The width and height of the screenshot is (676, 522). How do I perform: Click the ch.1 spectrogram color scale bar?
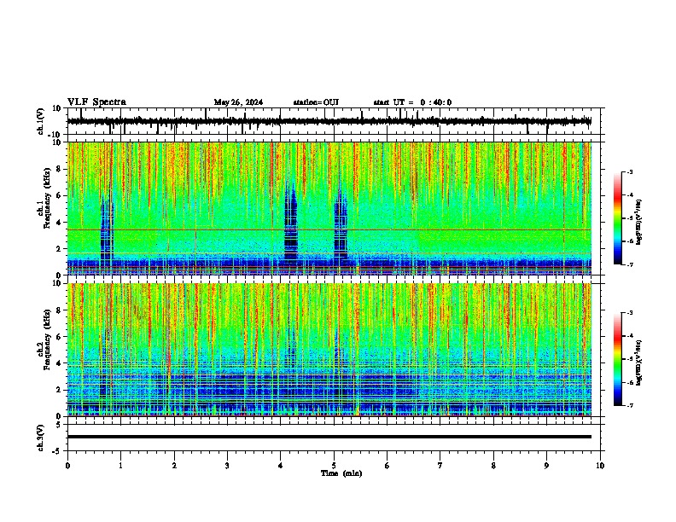point(618,218)
